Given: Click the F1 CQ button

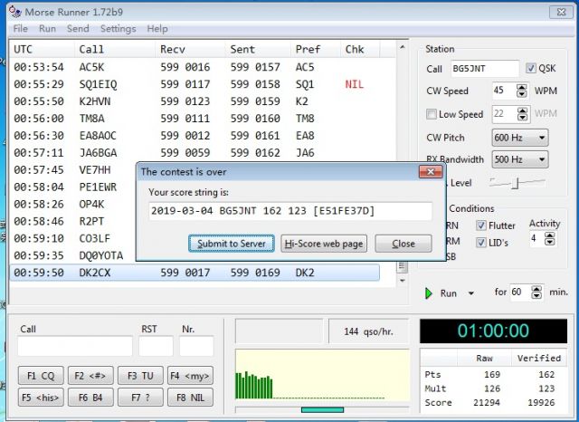Looking at the screenshot, I should (41, 376).
